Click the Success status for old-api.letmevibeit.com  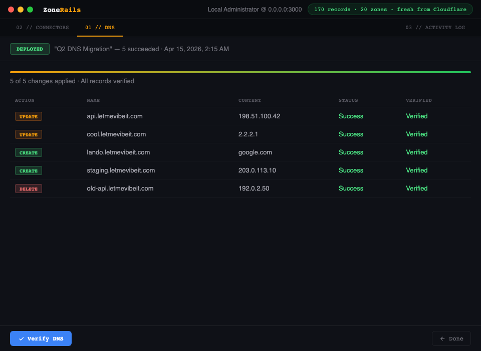[x=351, y=189]
